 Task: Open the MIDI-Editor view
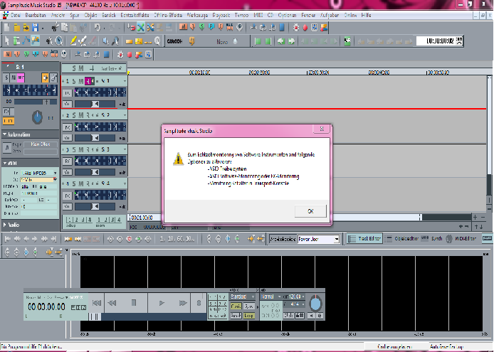[x=461, y=239]
